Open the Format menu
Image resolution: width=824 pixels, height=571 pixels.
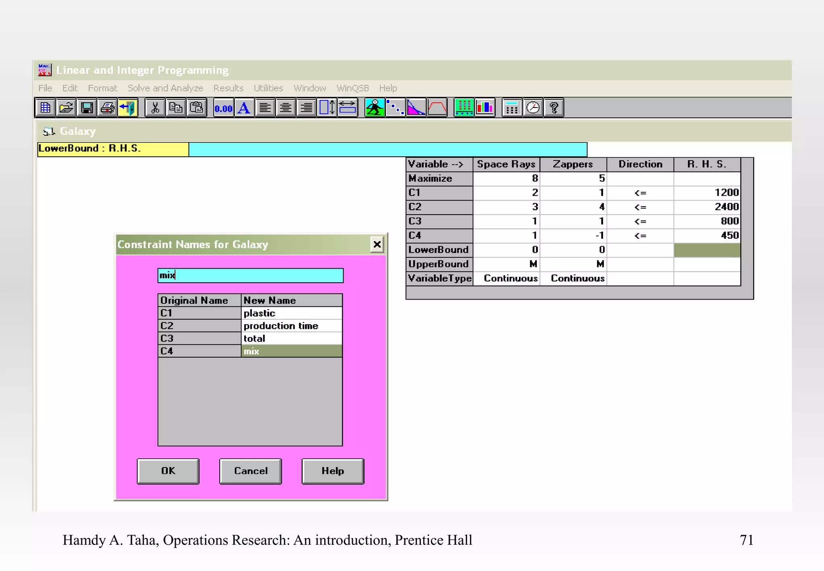click(102, 88)
